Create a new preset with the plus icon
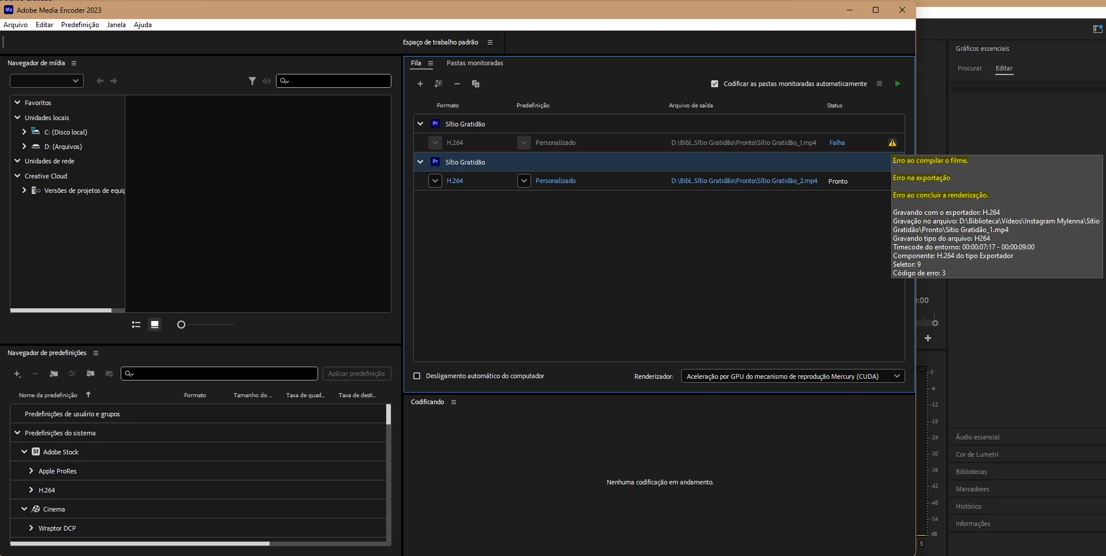This screenshot has width=1106, height=556. click(17, 374)
